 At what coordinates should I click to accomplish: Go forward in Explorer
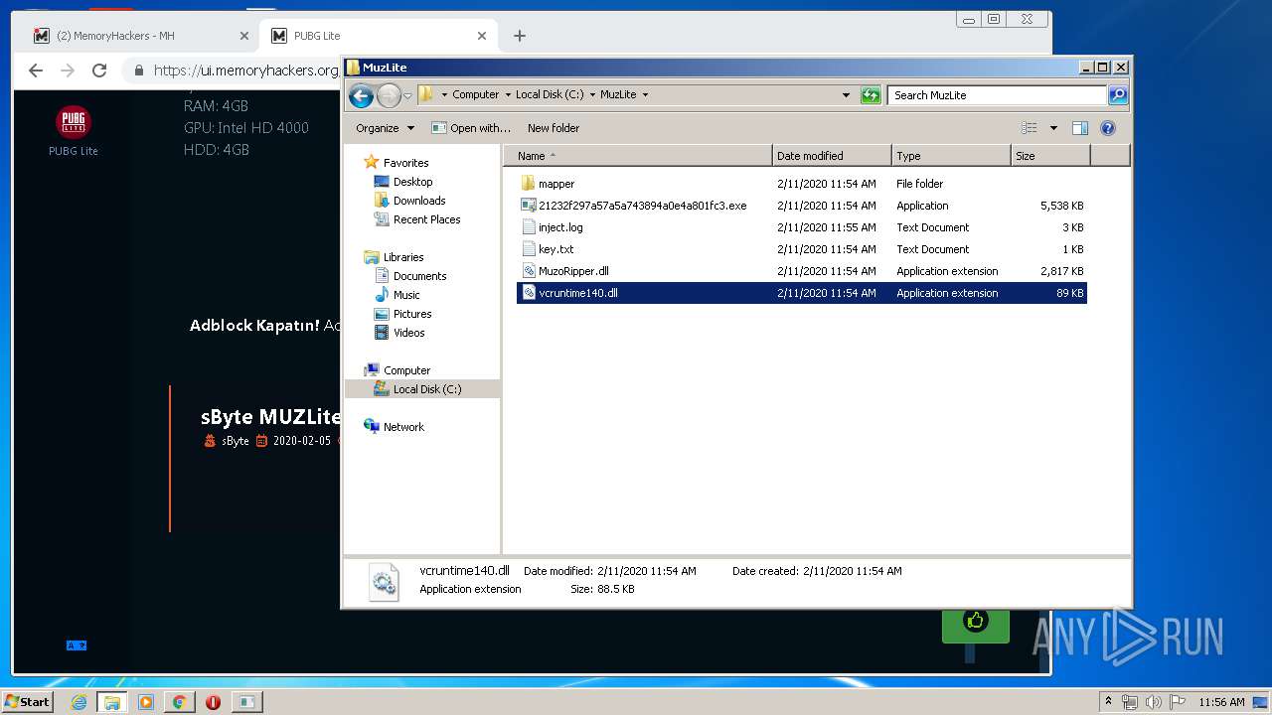tap(389, 95)
